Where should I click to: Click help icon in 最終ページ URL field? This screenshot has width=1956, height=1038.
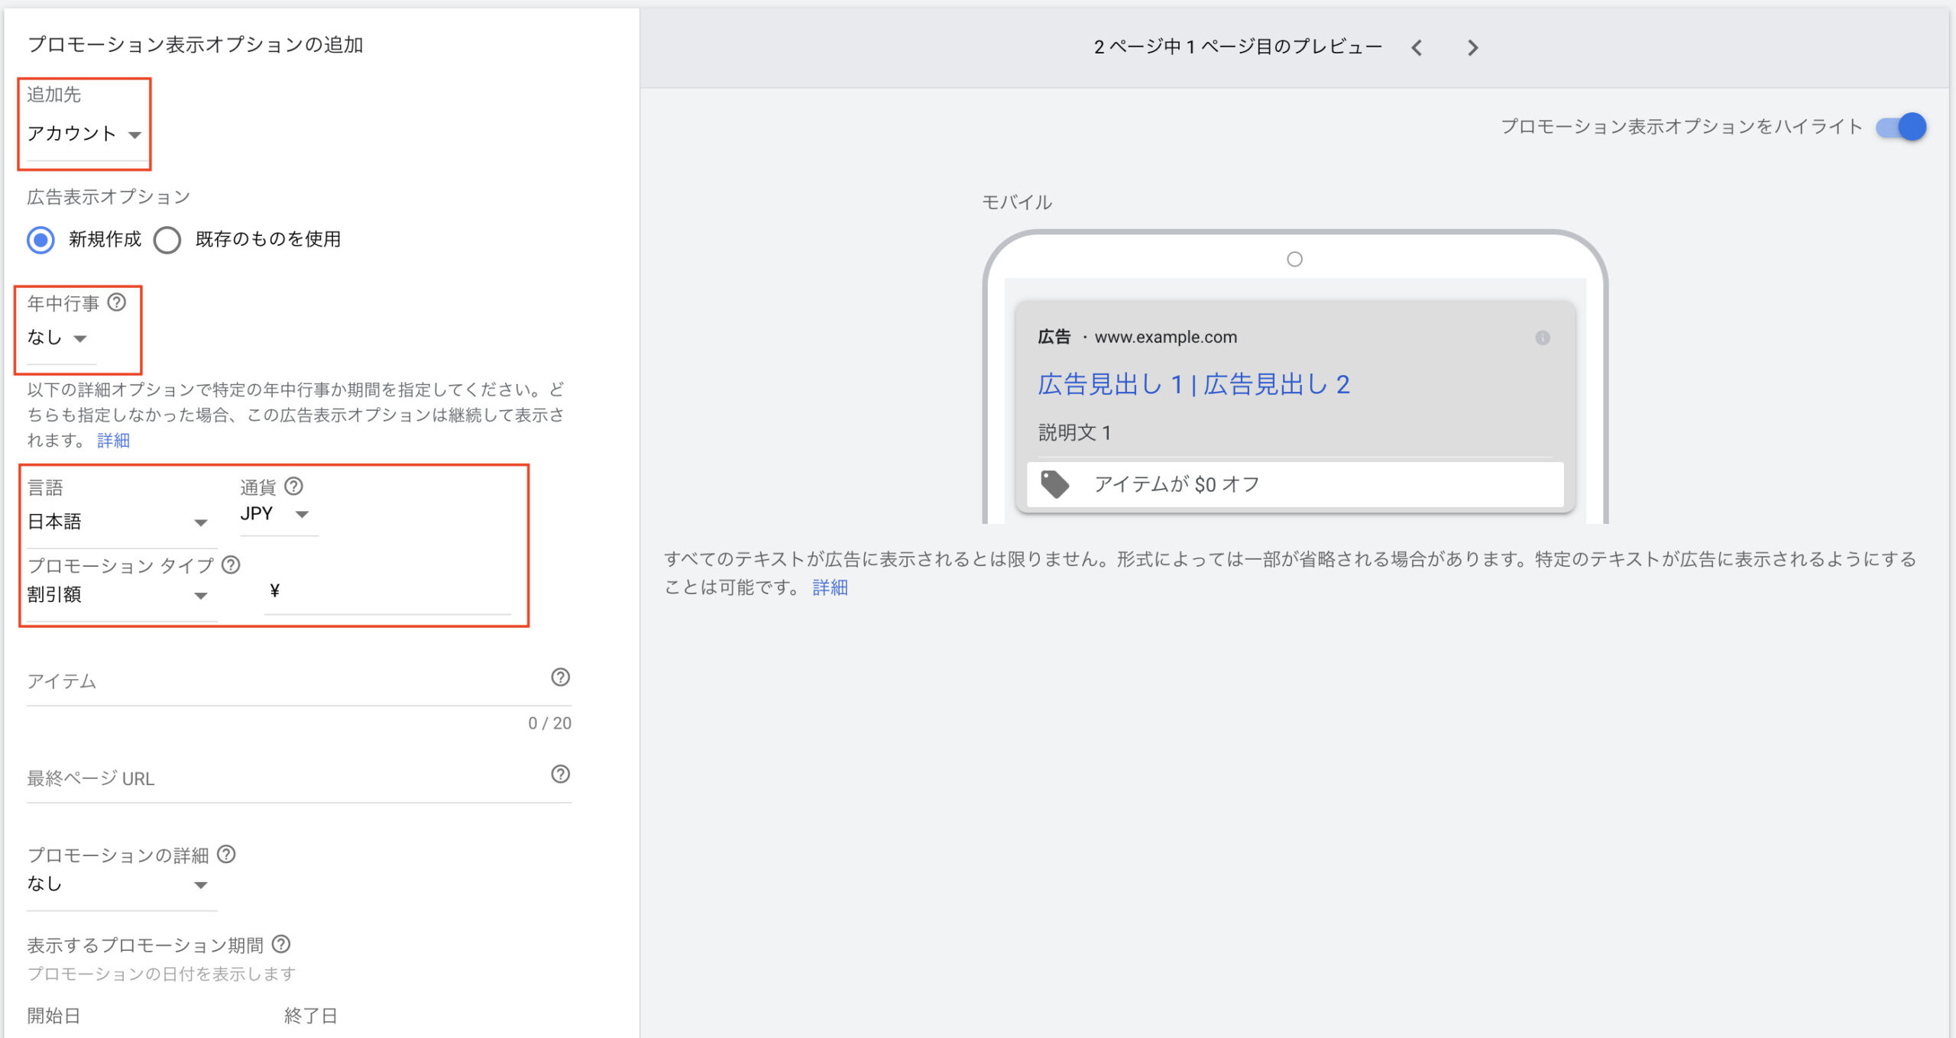tap(560, 774)
